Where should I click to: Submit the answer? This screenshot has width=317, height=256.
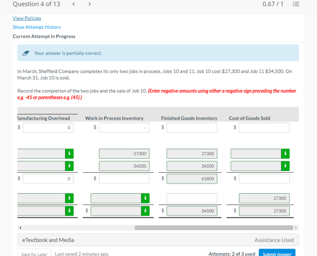[277, 253]
